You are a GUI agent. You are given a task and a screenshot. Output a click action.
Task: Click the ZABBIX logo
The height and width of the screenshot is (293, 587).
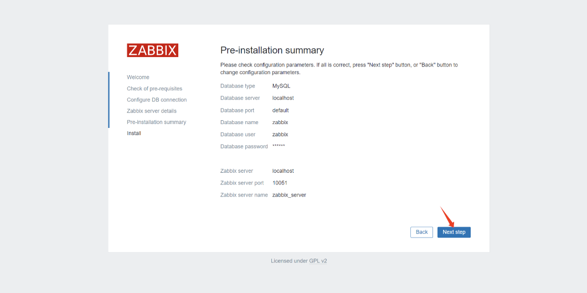152,50
